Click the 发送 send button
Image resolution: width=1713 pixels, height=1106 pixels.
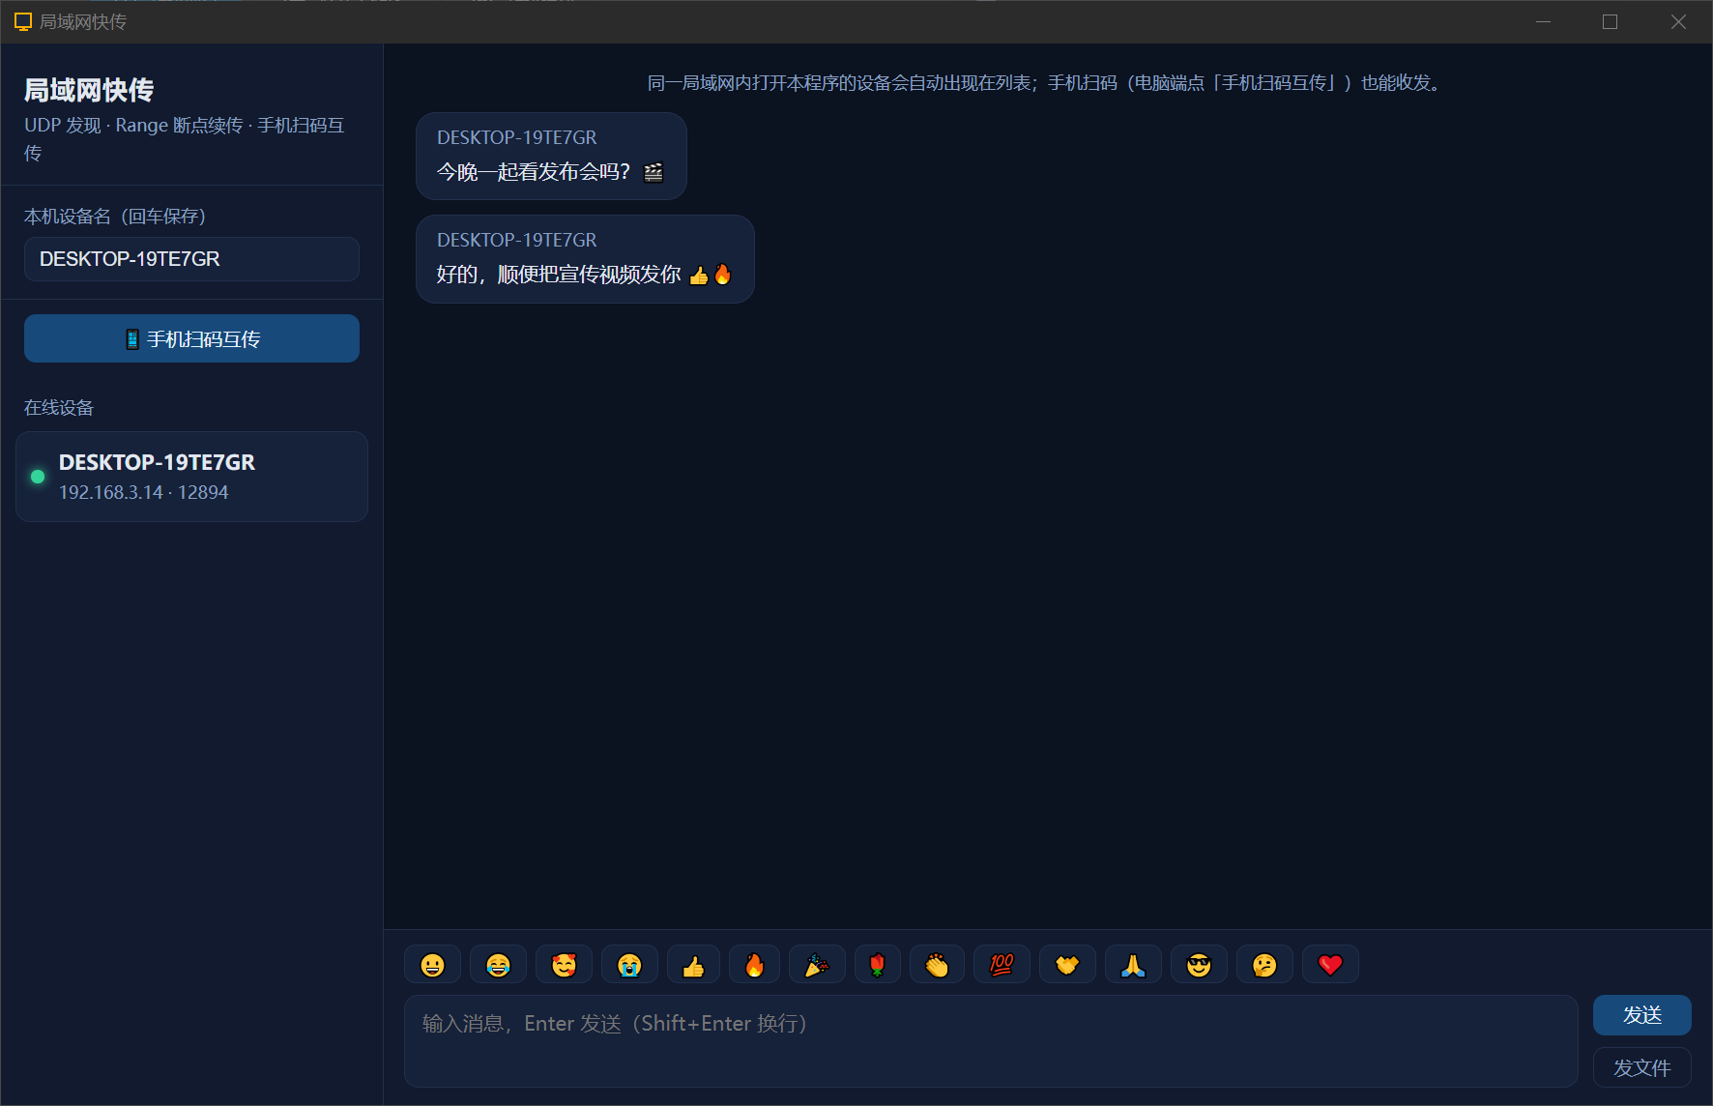click(1641, 1015)
